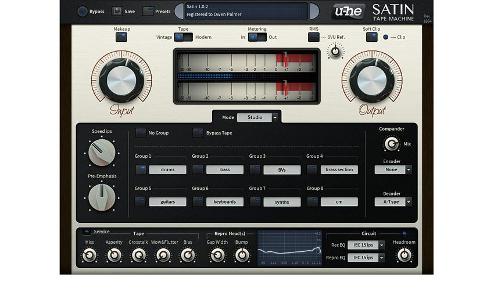Viewport: 494px width, 293px height.
Task: Go to next preset with right arrow
Action: (314, 12)
